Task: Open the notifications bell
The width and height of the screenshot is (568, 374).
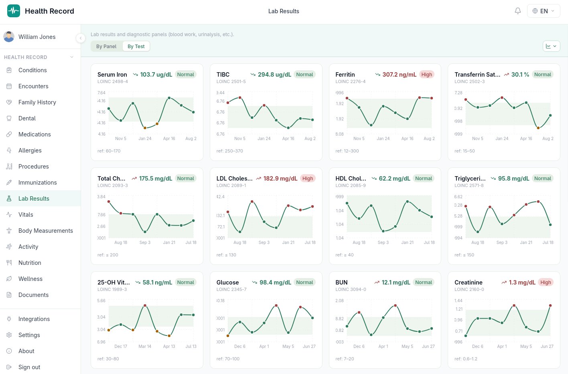Action: [x=518, y=11]
